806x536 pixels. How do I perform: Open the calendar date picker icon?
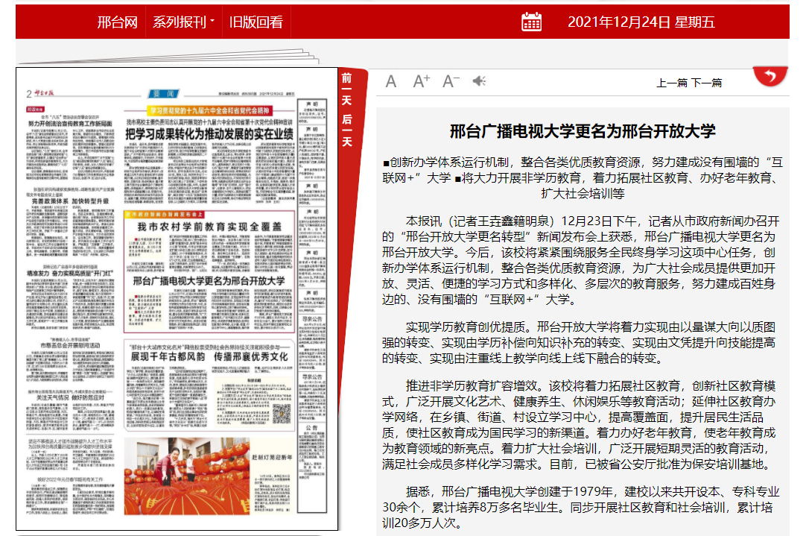pos(531,22)
